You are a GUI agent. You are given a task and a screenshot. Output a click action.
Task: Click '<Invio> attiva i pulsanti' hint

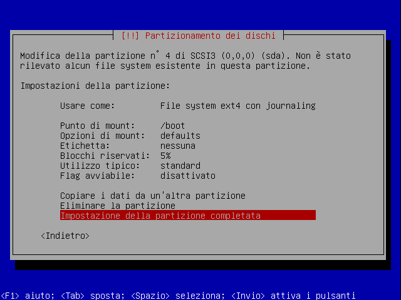click(293, 296)
